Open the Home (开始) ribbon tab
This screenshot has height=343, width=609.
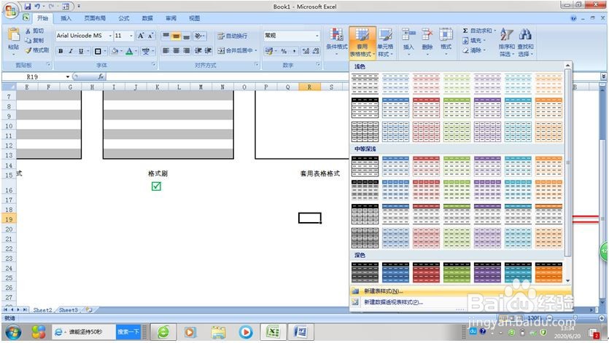(x=43, y=18)
